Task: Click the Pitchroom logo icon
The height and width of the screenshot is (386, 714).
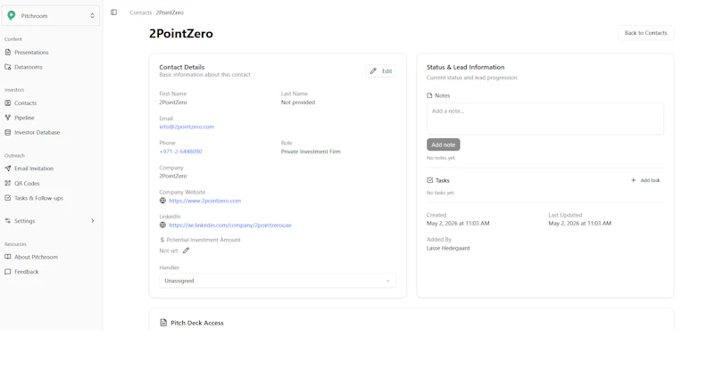Action: [x=12, y=15]
